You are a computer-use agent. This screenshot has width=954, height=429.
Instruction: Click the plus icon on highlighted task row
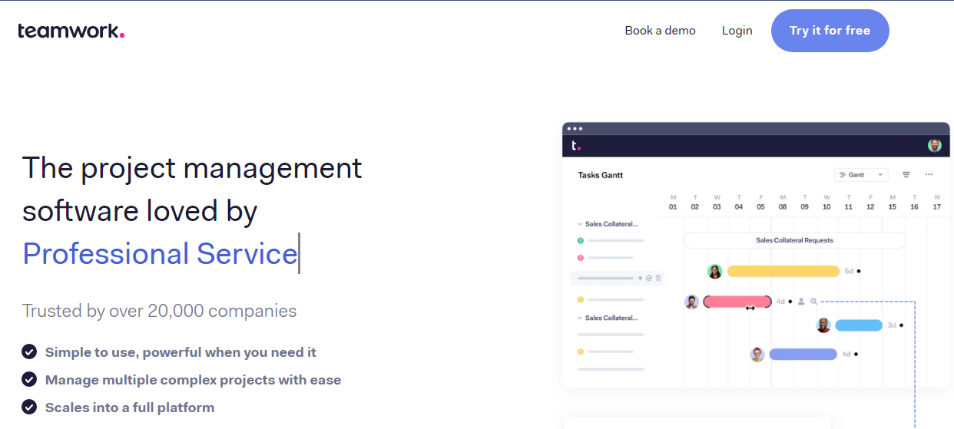tap(640, 278)
